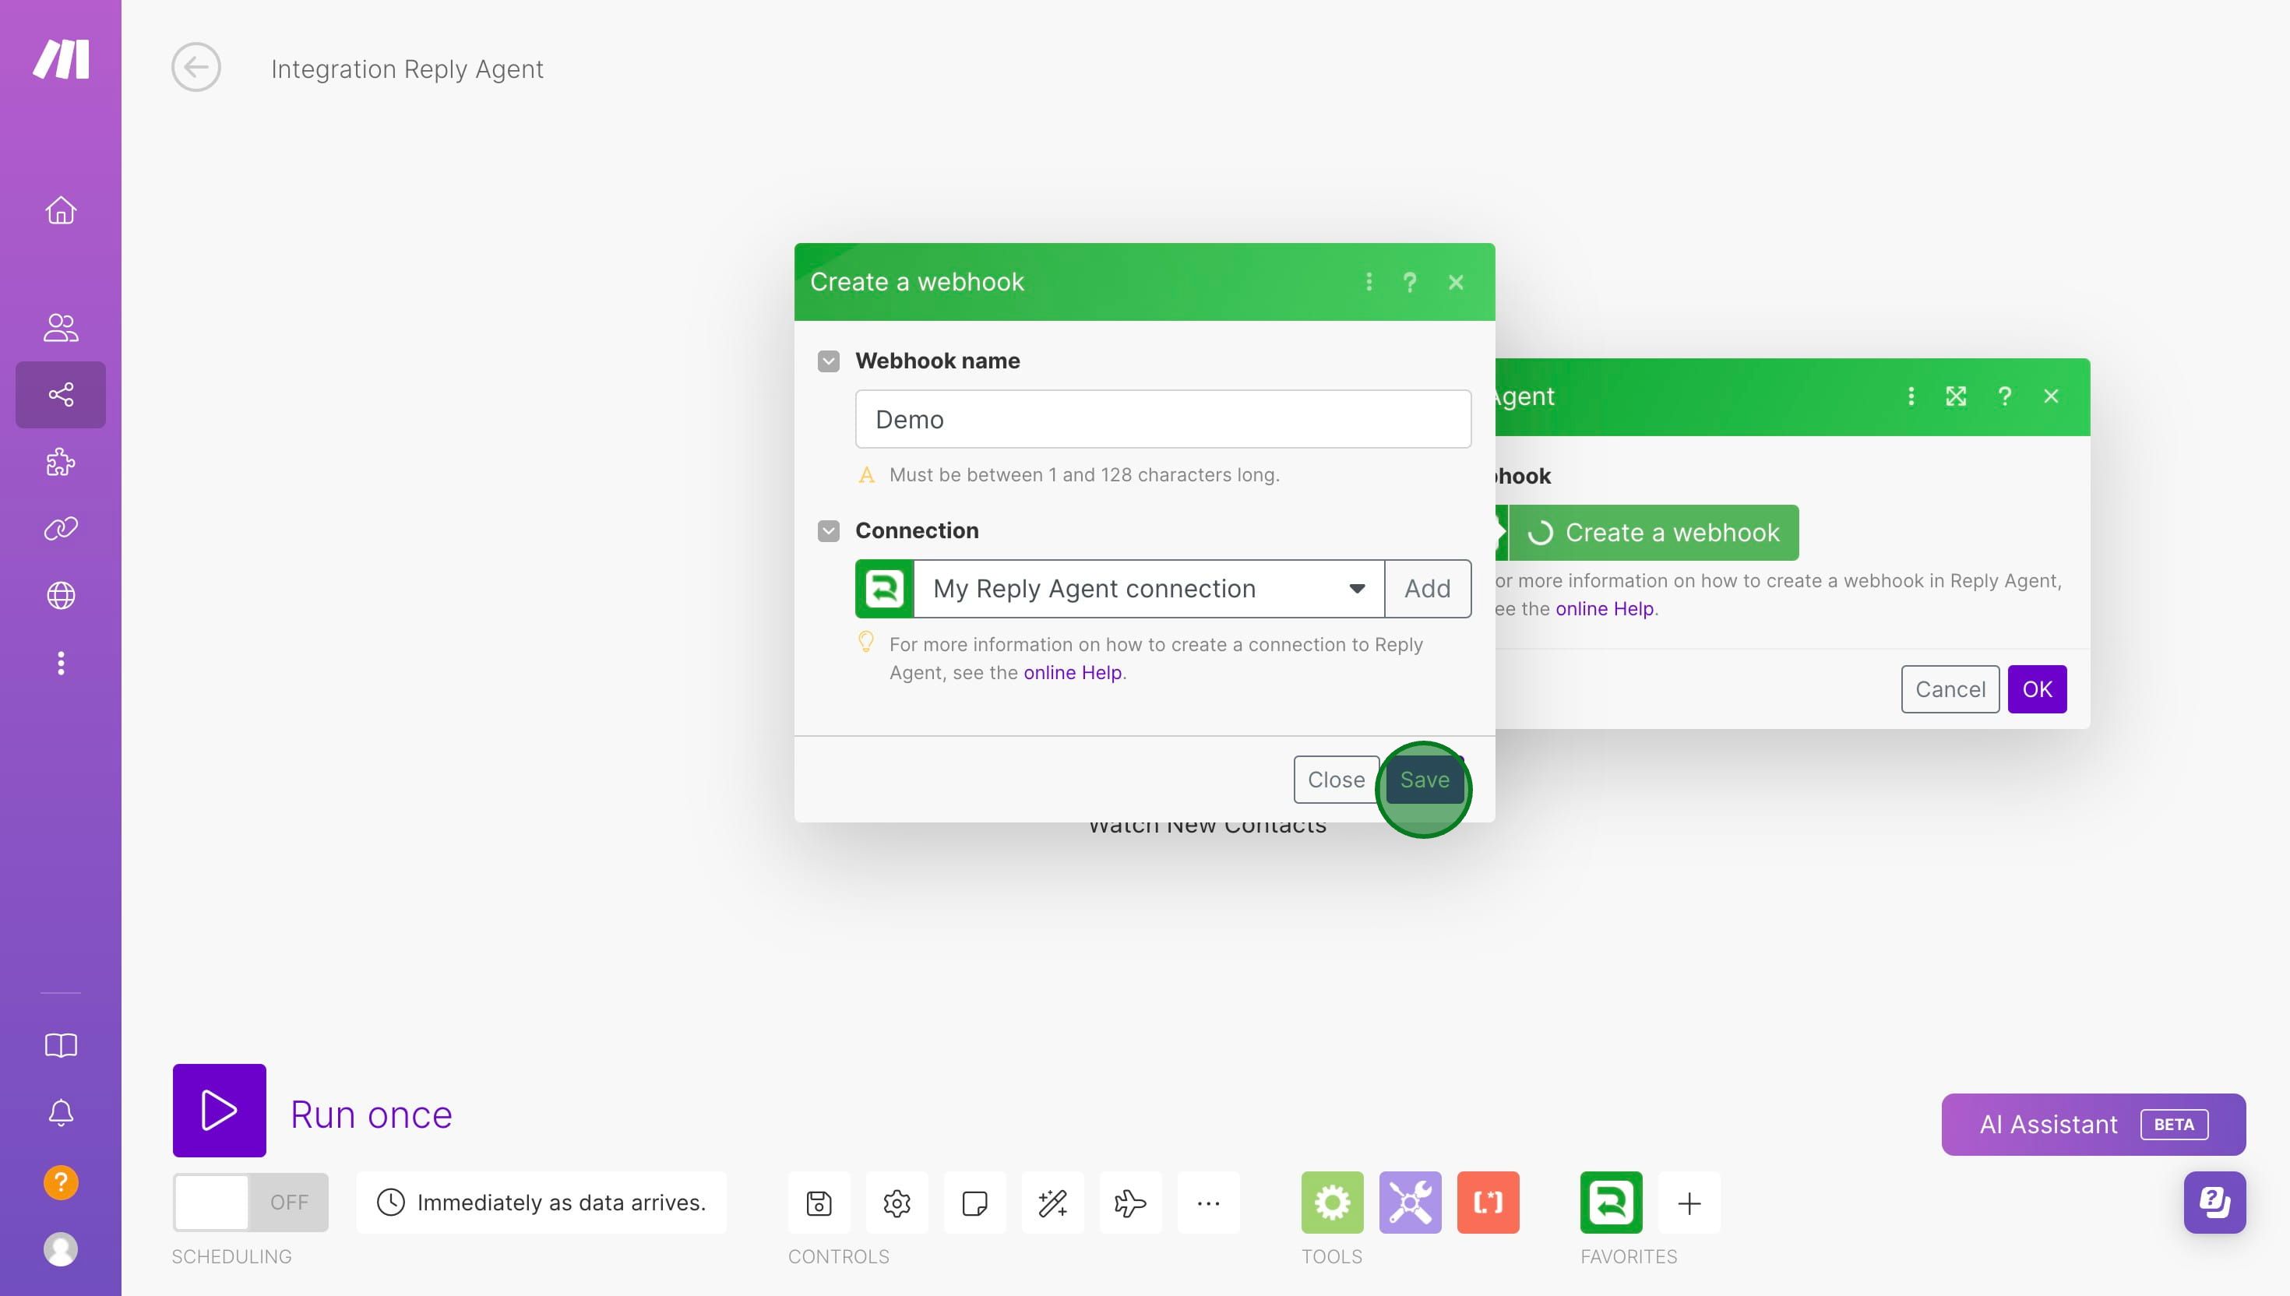2290x1296 pixels.
Task: Go to the Home dashboard icon
Action: pos(61,210)
